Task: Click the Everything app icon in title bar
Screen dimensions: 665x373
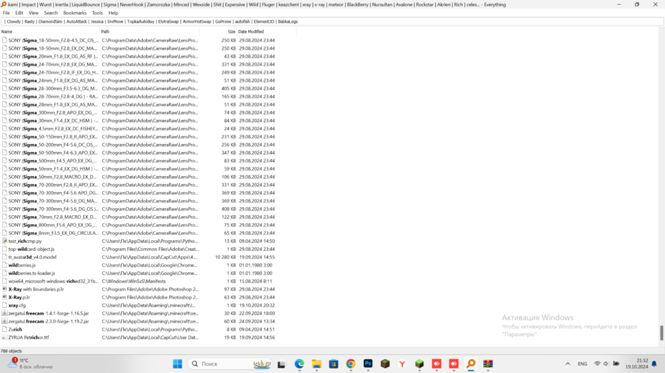Action: [x=4, y=5]
